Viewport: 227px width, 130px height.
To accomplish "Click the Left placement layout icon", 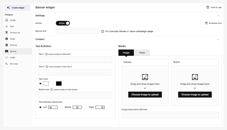I will coord(53,107).
